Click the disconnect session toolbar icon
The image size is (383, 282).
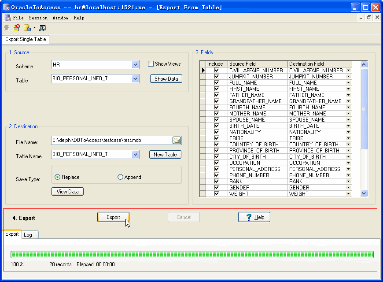click(x=17, y=28)
